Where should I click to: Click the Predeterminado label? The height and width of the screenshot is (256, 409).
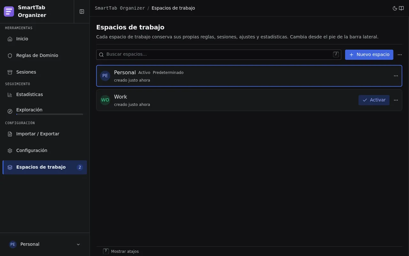tap(168, 73)
